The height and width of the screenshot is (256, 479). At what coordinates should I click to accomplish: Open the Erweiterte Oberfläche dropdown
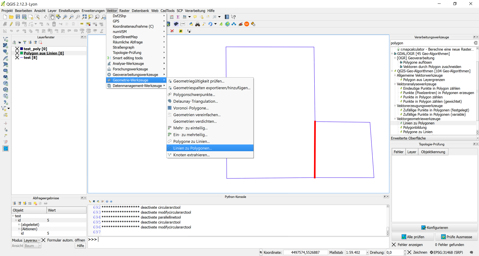coord(434,138)
